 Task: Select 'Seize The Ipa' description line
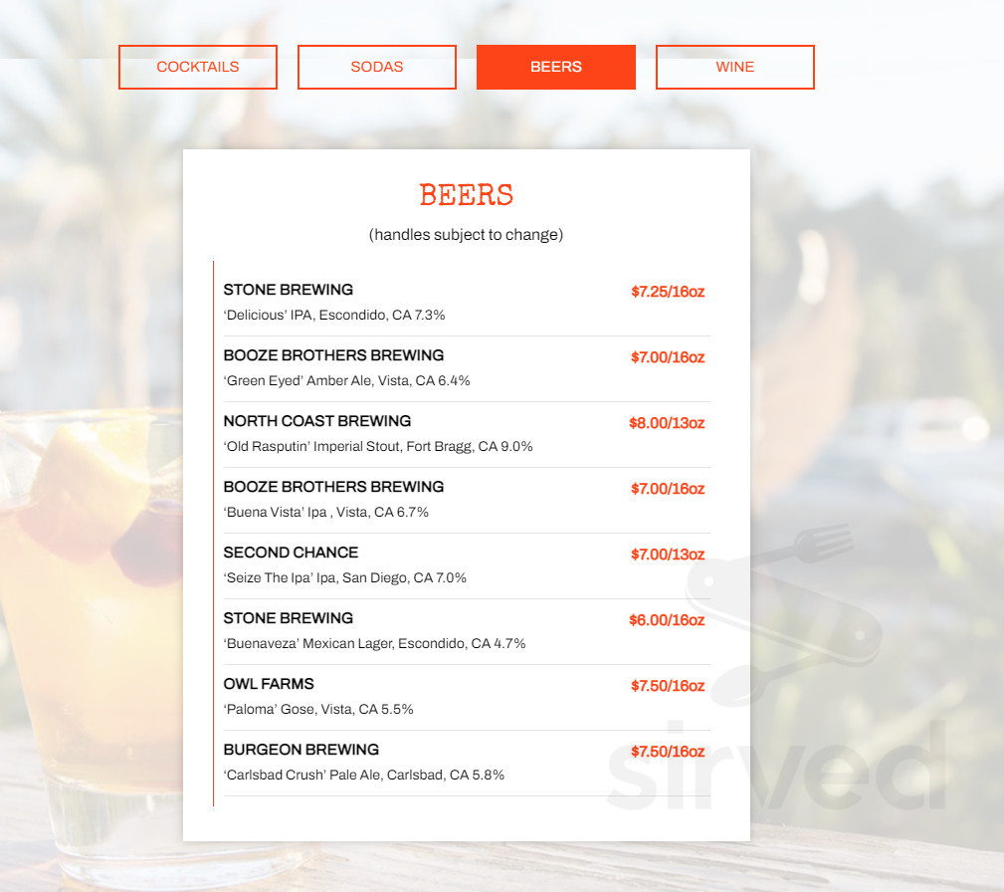[x=344, y=578]
